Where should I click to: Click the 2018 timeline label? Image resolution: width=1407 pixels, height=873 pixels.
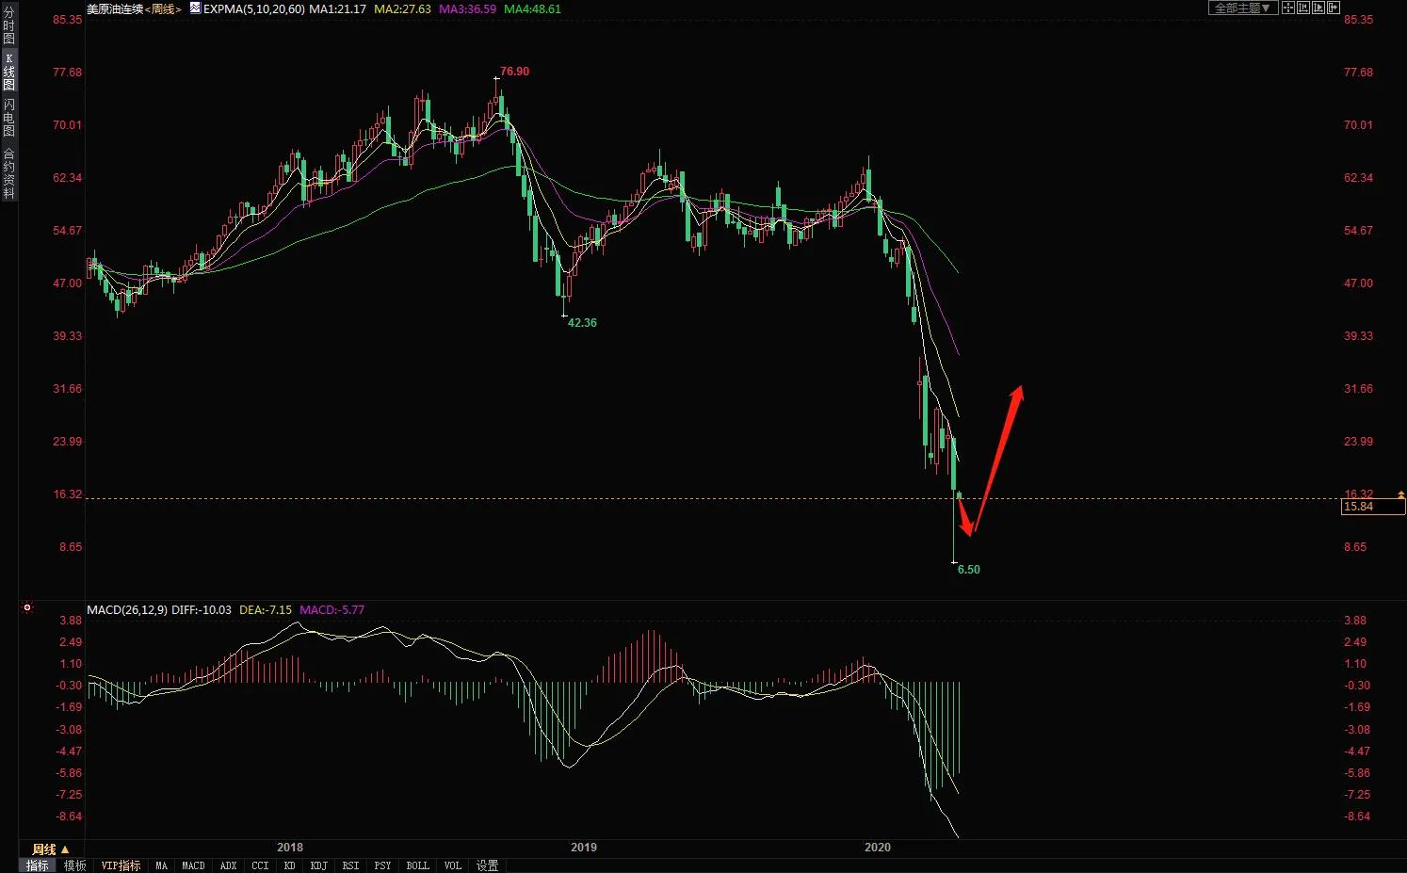click(x=290, y=847)
